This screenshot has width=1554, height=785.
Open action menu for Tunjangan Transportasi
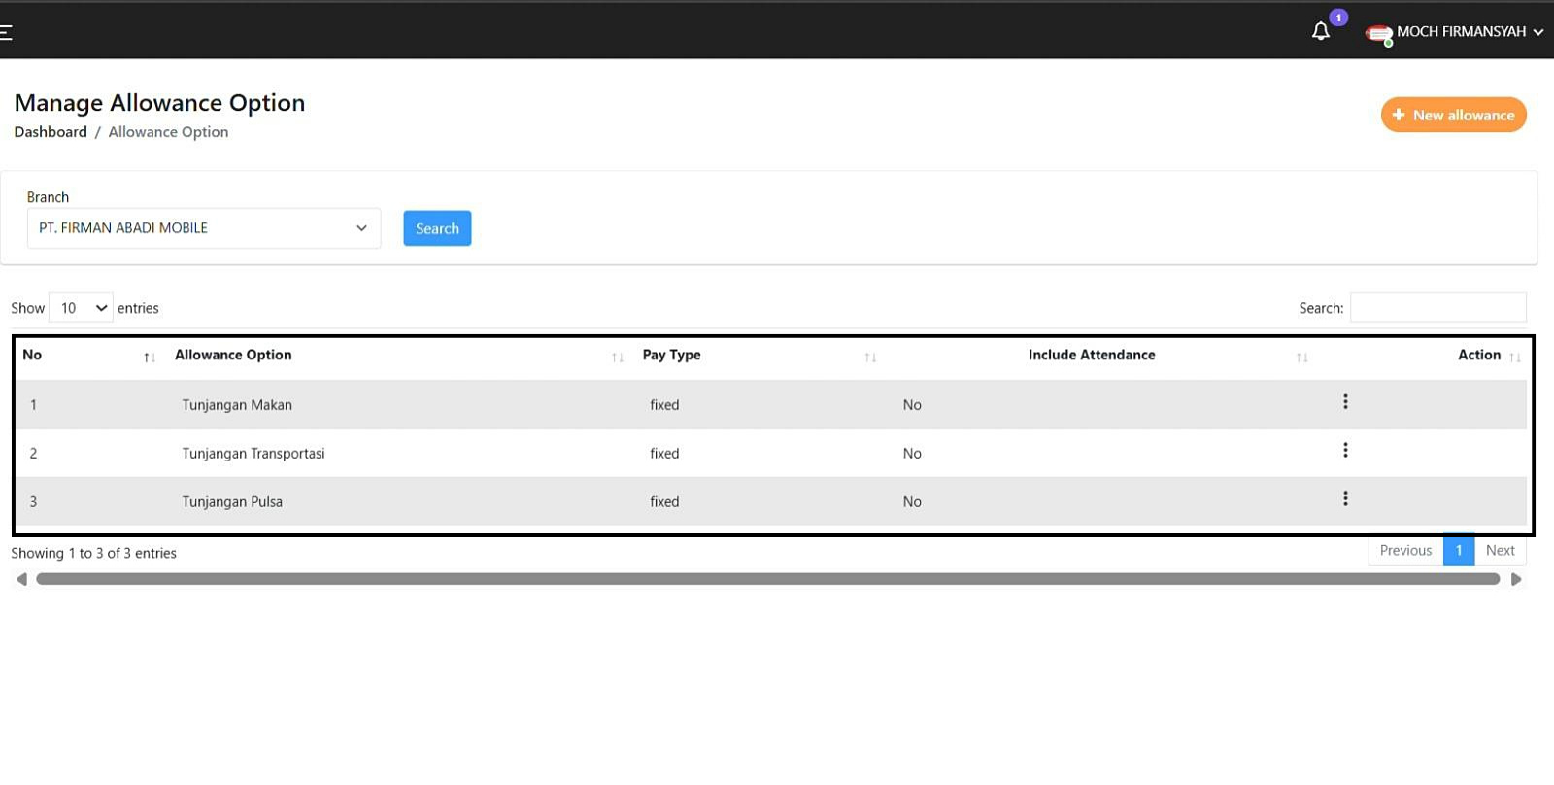(x=1345, y=451)
